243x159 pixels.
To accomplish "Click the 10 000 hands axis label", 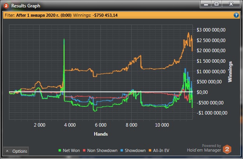I will click(x=162, y=125).
